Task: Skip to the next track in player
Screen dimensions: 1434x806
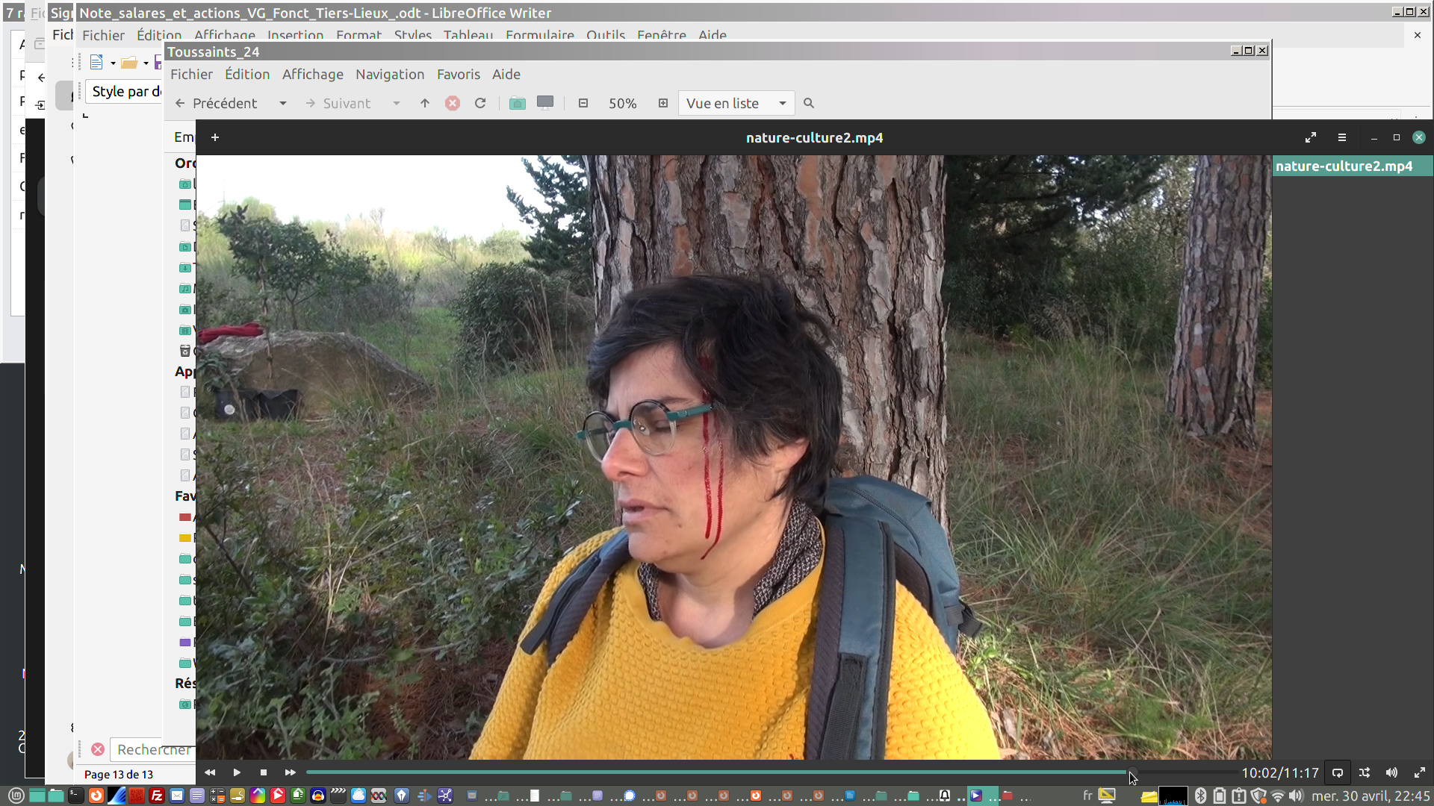Action: 291,772
